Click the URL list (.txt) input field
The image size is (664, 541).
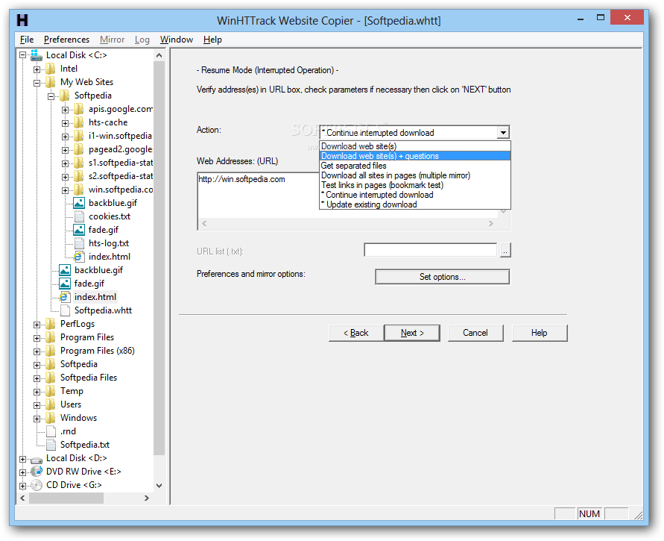point(430,250)
